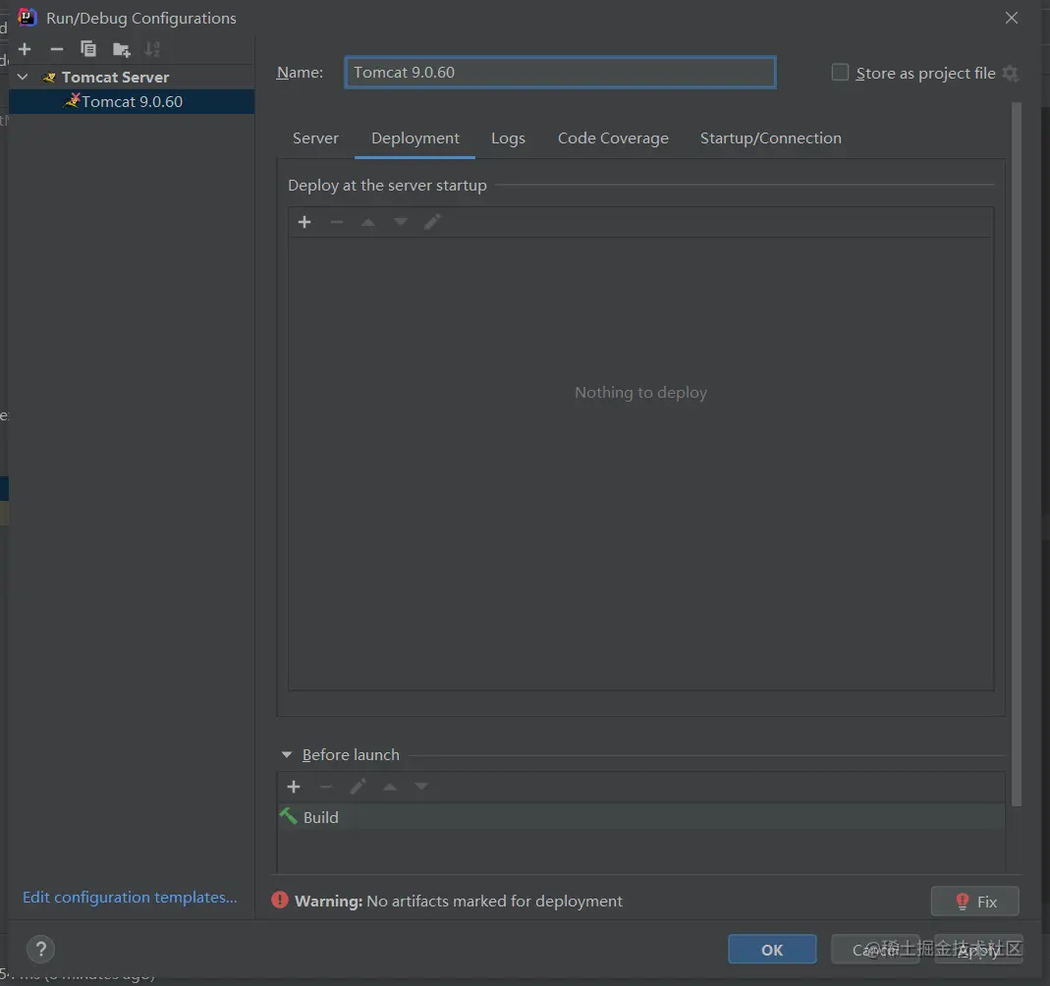Screen dimensions: 1050x986
Task: Open the Startup/Connection tab
Action: [x=771, y=137]
